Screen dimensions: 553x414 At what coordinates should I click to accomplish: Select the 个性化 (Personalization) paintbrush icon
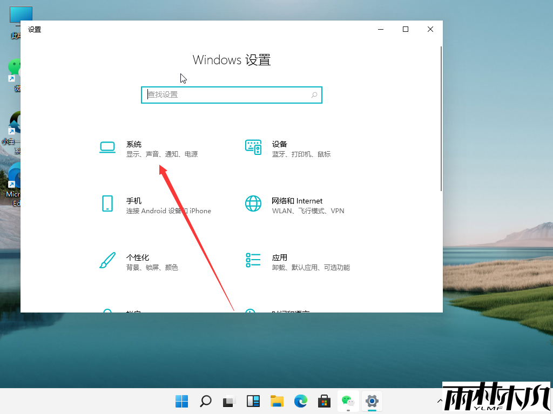(107, 260)
